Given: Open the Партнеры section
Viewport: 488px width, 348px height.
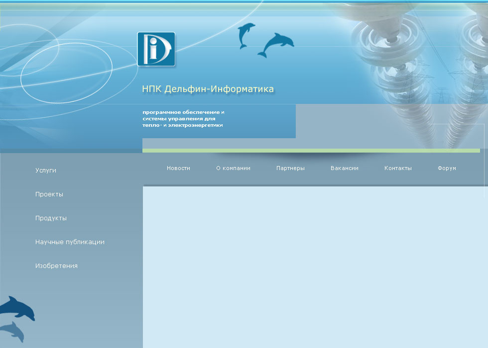Looking at the screenshot, I should (290, 168).
